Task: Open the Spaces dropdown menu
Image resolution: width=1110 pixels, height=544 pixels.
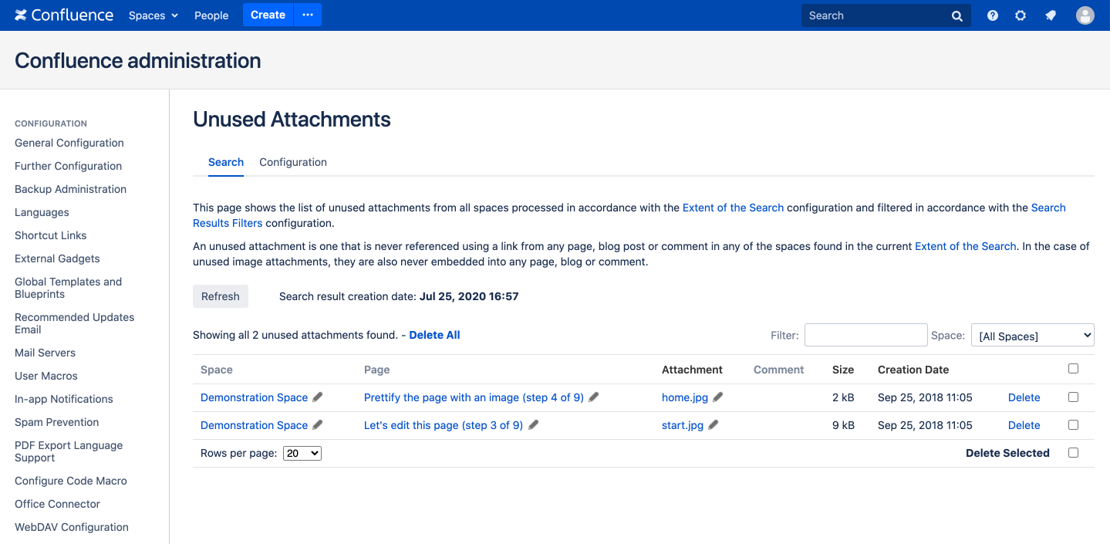Action: [154, 15]
